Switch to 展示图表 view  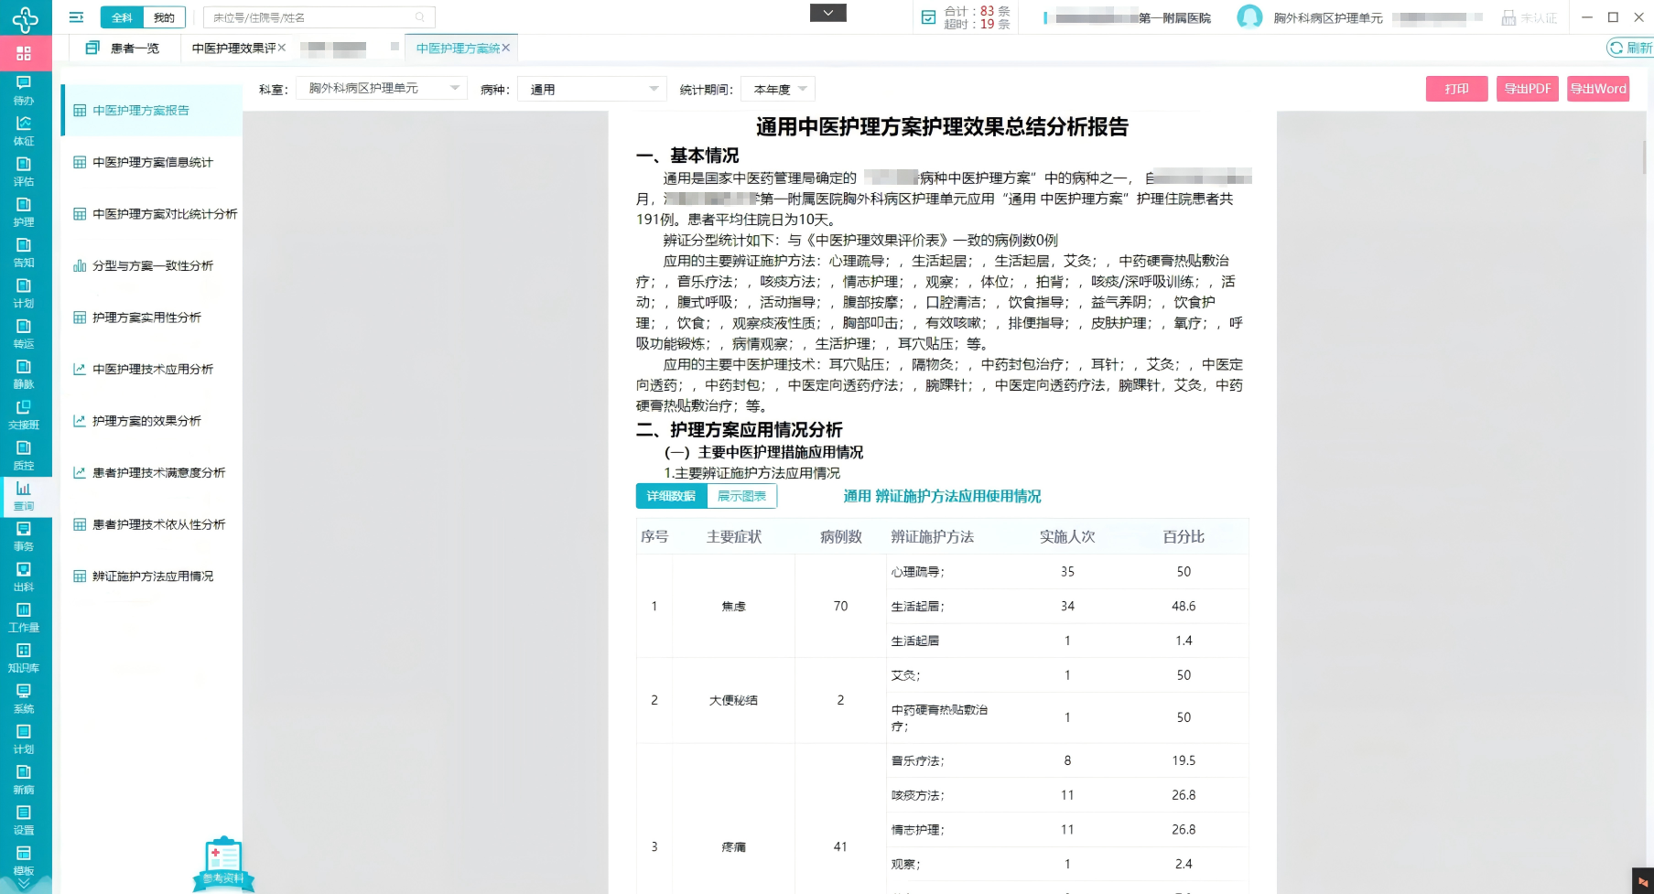741,496
